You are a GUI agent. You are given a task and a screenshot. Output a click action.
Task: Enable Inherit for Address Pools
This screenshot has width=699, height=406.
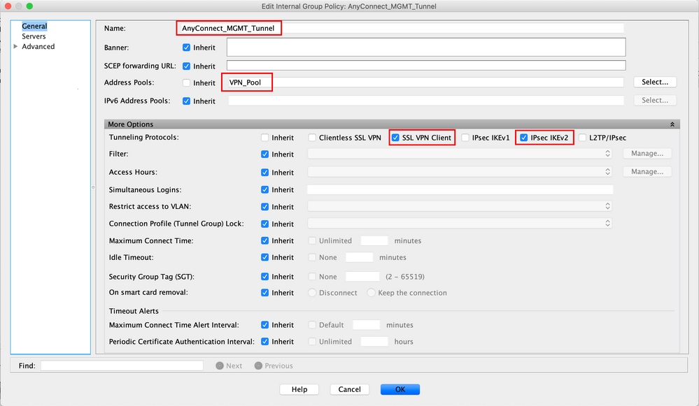point(186,82)
